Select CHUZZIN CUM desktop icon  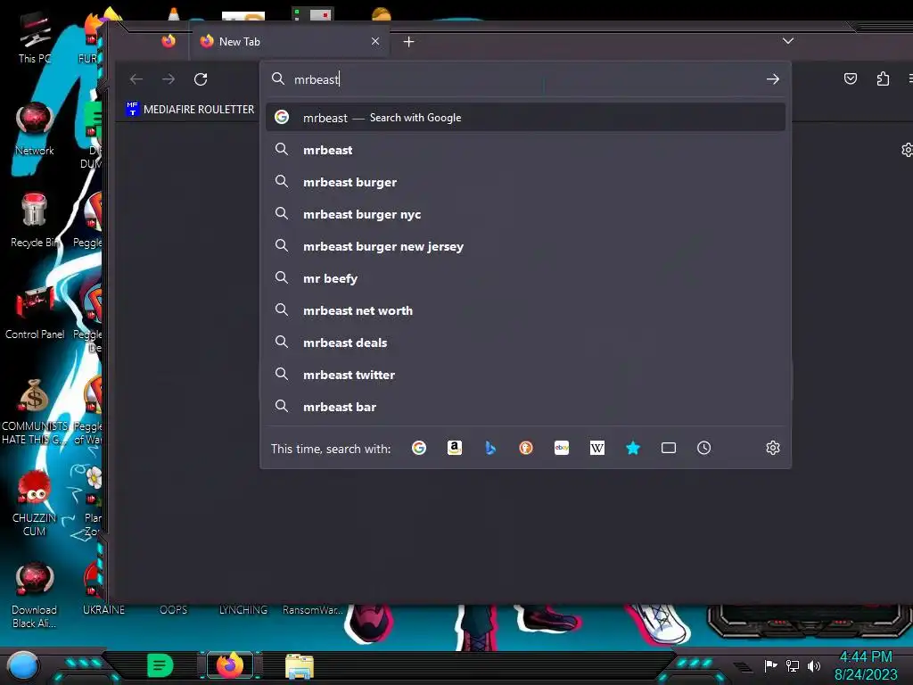coord(35,504)
